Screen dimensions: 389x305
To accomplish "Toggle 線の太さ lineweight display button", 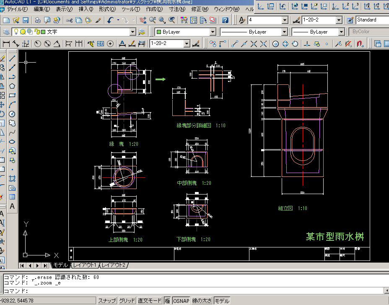I will coord(202,300).
